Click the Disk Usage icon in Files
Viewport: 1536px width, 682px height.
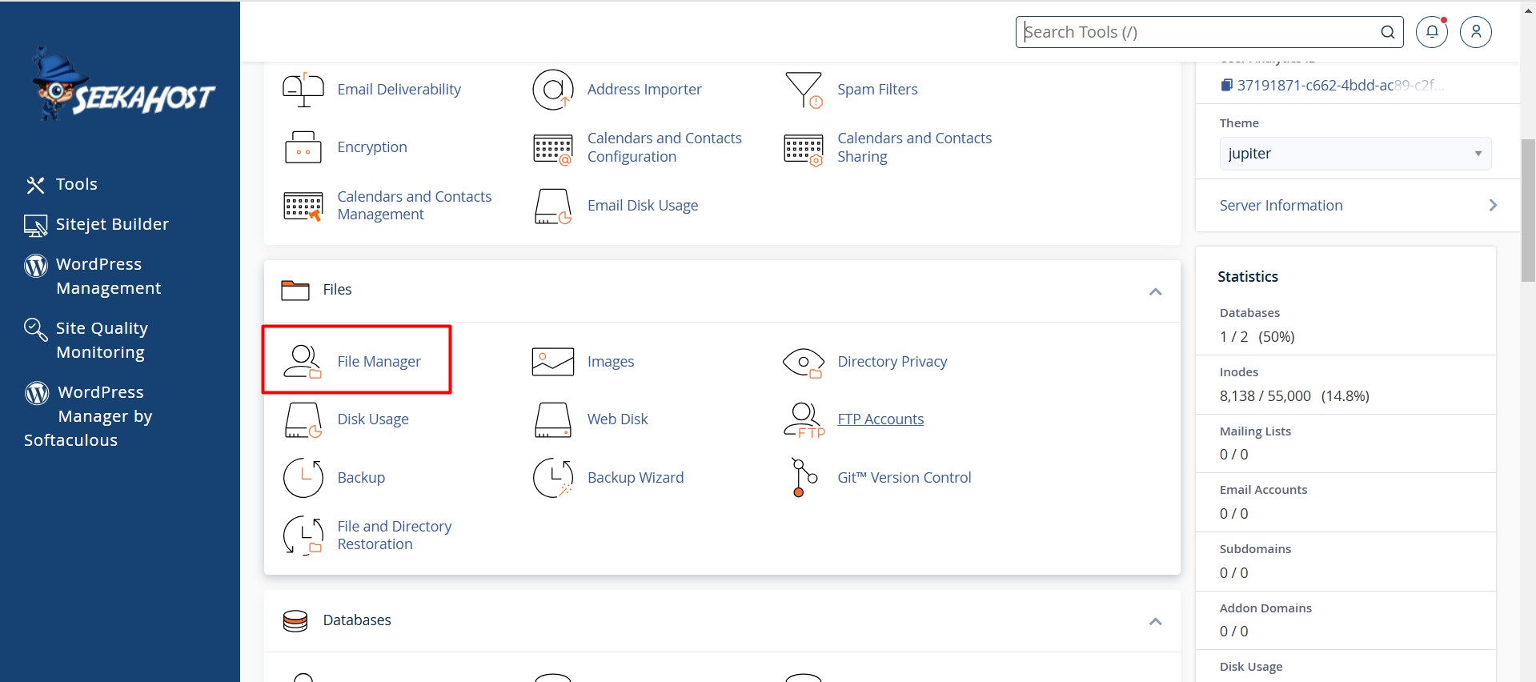click(303, 419)
